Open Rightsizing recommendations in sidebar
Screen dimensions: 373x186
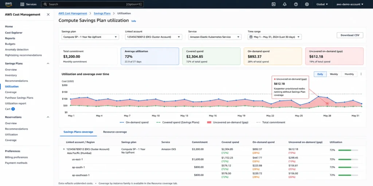(23, 55)
